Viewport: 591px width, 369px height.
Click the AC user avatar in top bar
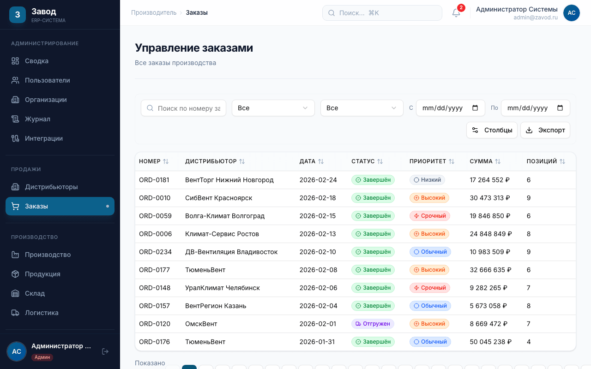tap(571, 13)
